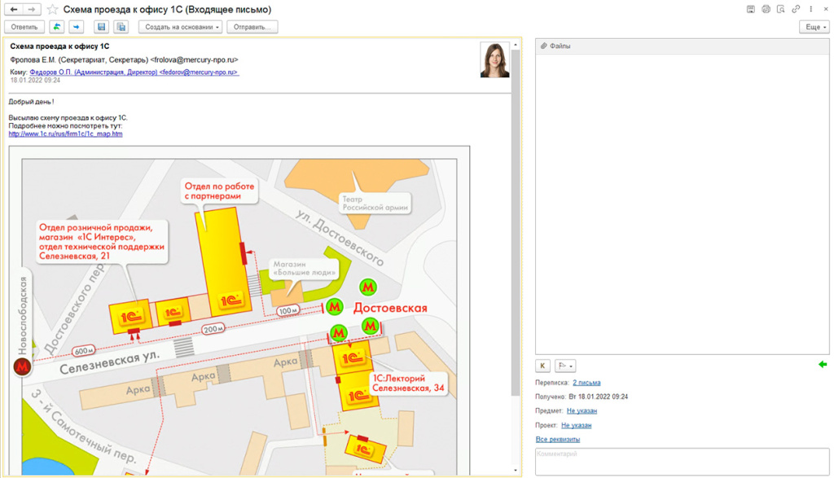Screen dimensions: 834x478
Task: Toggle the K control button
Action: [x=543, y=366]
